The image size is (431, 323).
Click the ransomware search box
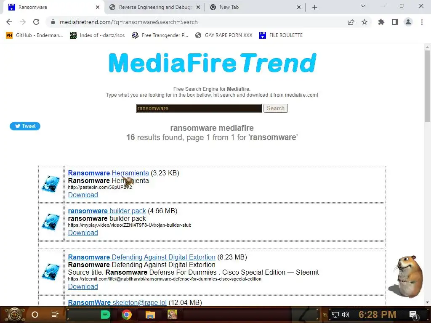(199, 108)
